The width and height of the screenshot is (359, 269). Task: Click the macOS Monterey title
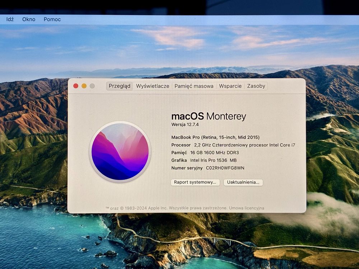click(209, 116)
